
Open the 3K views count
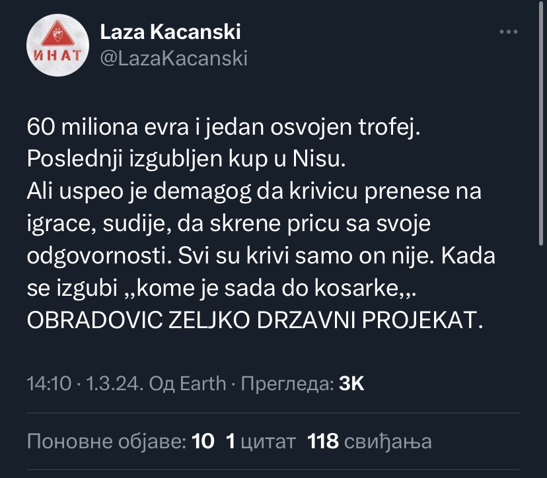351,384
